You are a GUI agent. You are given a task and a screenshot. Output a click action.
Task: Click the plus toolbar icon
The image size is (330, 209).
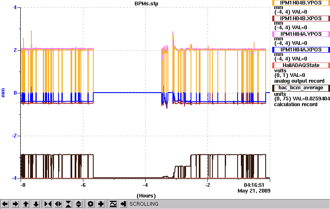[101, 204]
